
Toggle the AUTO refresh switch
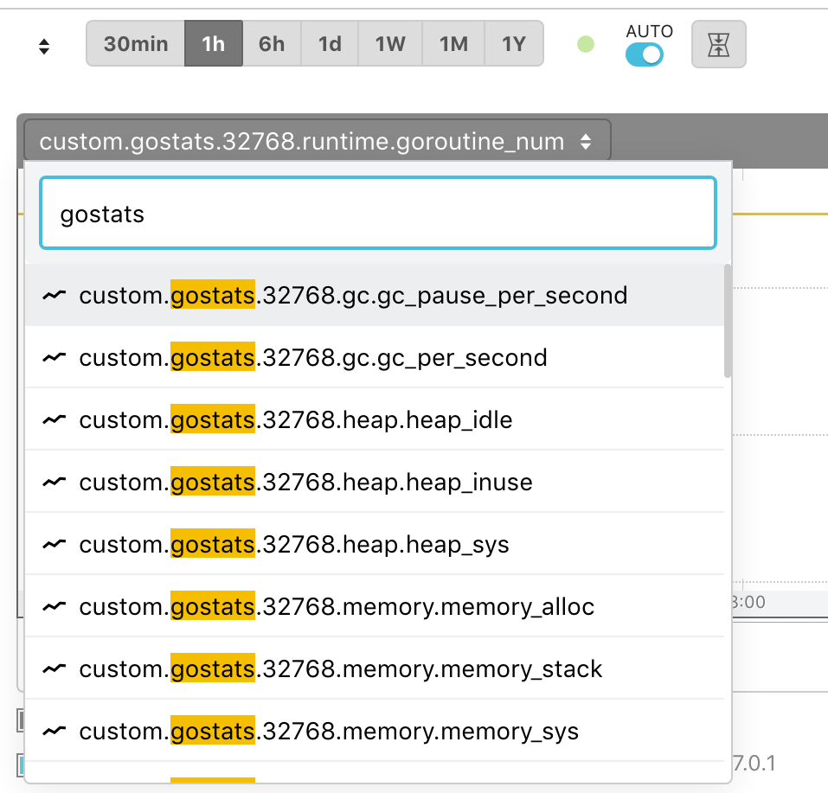pos(645,54)
